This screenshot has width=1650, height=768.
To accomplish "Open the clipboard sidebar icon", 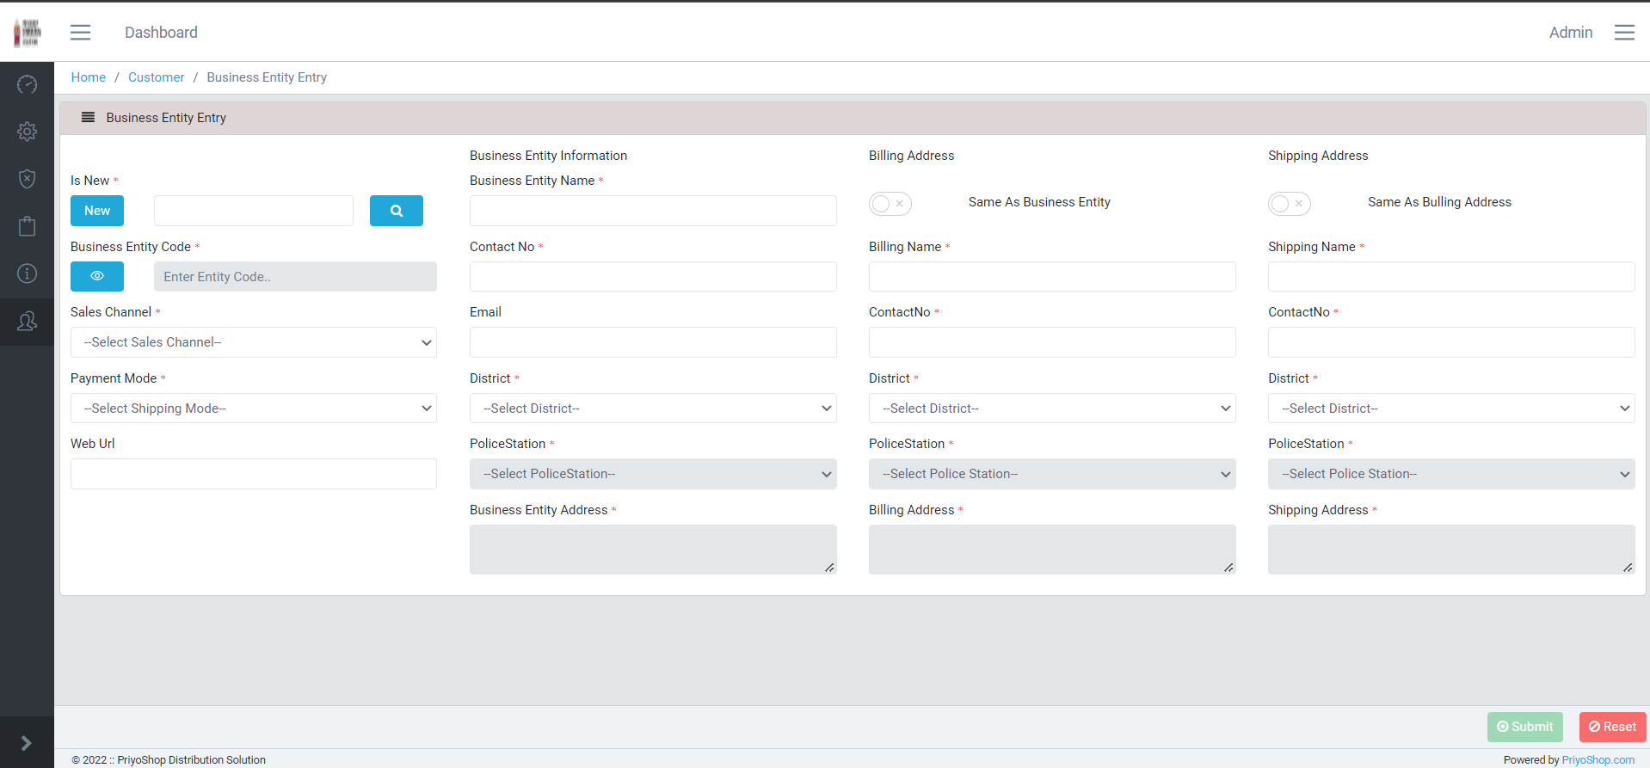I will coord(27,226).
